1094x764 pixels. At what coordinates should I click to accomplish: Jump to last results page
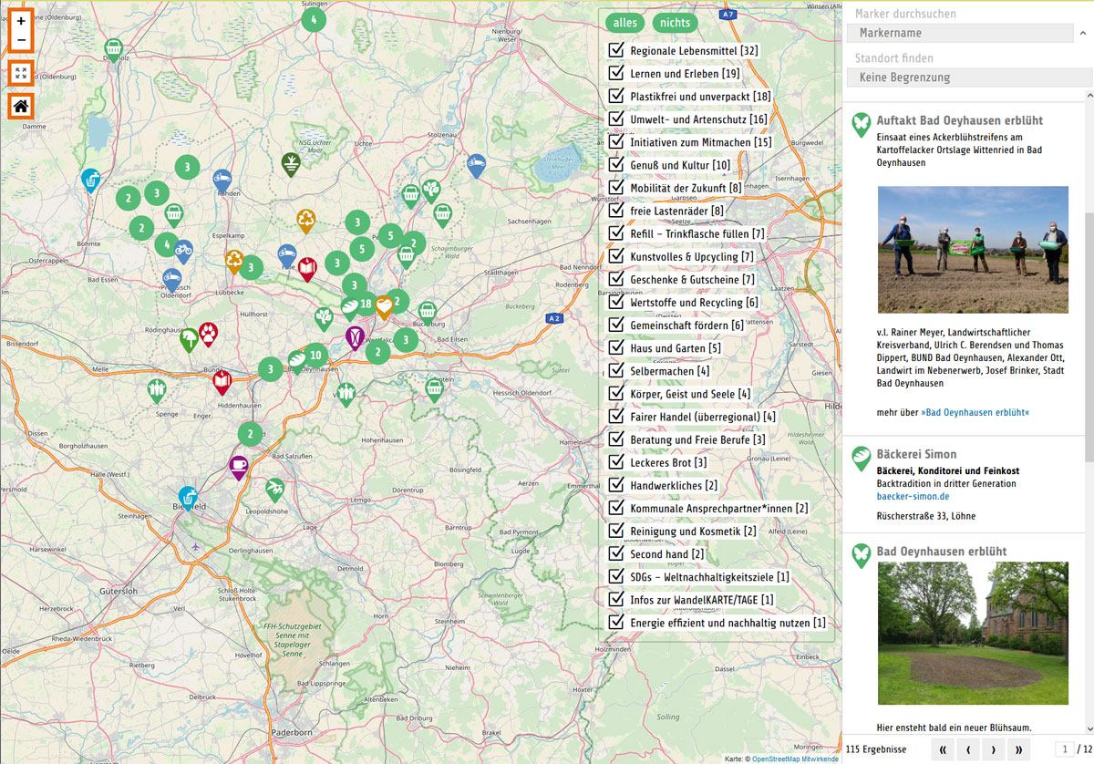1017,750
